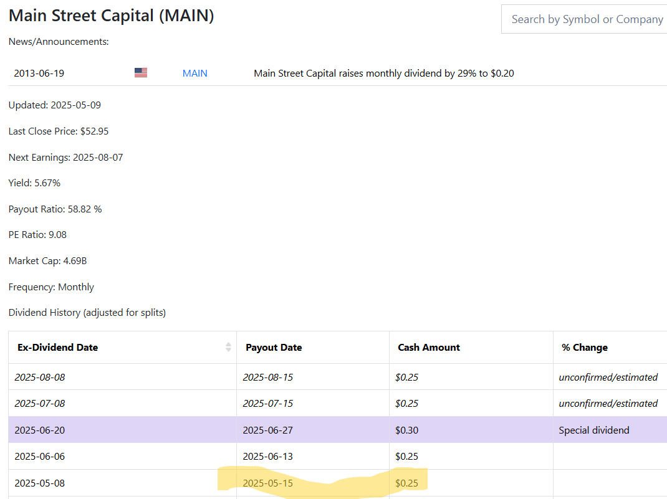667x499 pixels.
Task: Click the $0.30 cash amount cell
Action: (471, 430)
